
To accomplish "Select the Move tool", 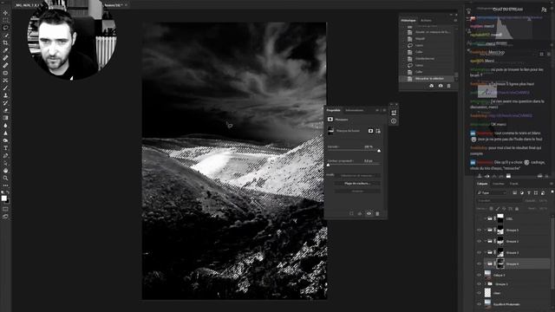I will (5, 13).
